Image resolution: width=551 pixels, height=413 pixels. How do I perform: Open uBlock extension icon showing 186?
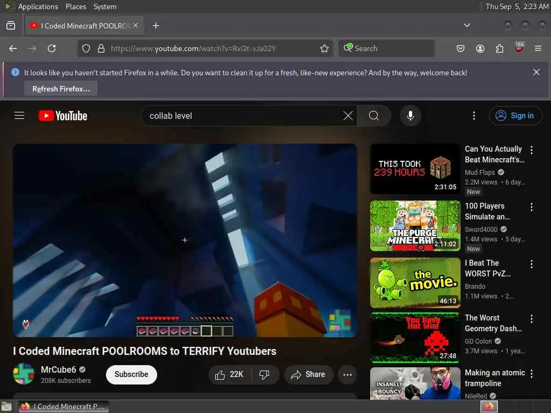click(519, 47)
